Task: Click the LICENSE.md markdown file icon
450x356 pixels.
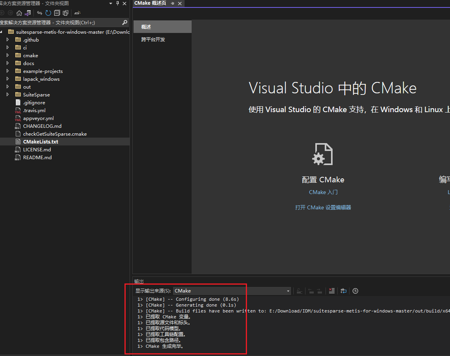Action: [x=18, y=150]
